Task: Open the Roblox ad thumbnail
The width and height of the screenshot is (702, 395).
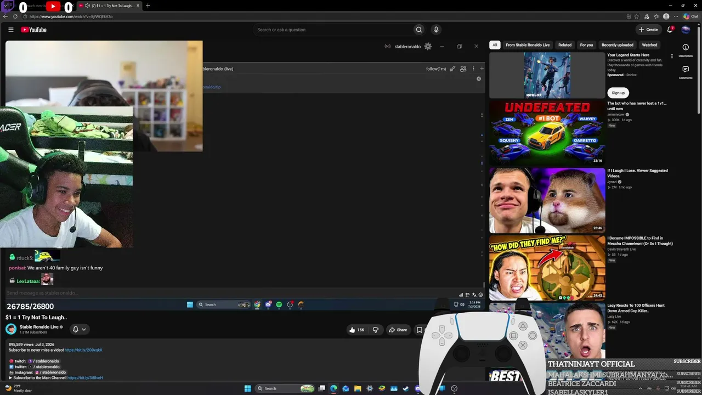Action: [547, 75]
